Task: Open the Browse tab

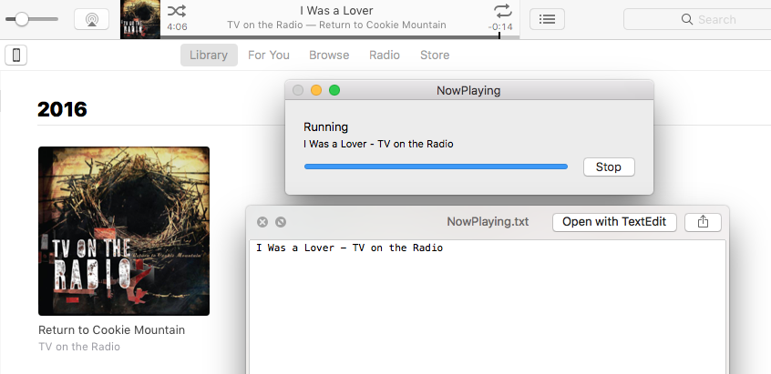Action: pyautogui.click(x=329, y=55)
